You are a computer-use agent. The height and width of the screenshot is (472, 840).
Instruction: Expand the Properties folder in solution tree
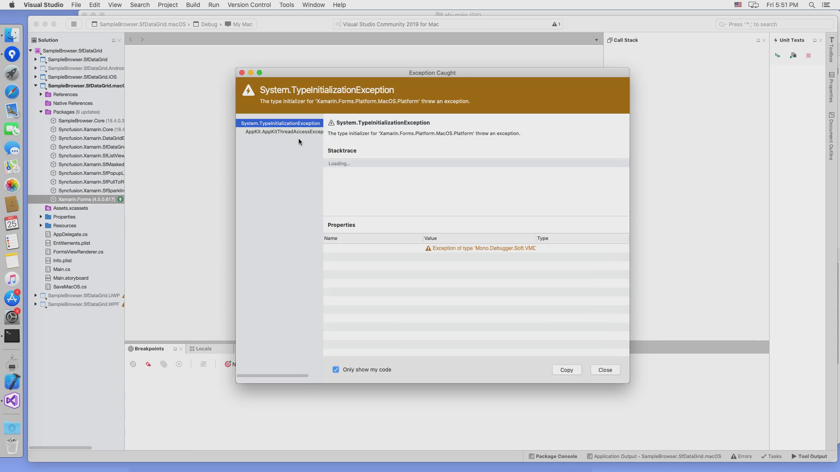(41, 217)
